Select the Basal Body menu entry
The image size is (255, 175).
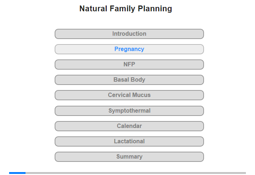(x=129, y=80)
